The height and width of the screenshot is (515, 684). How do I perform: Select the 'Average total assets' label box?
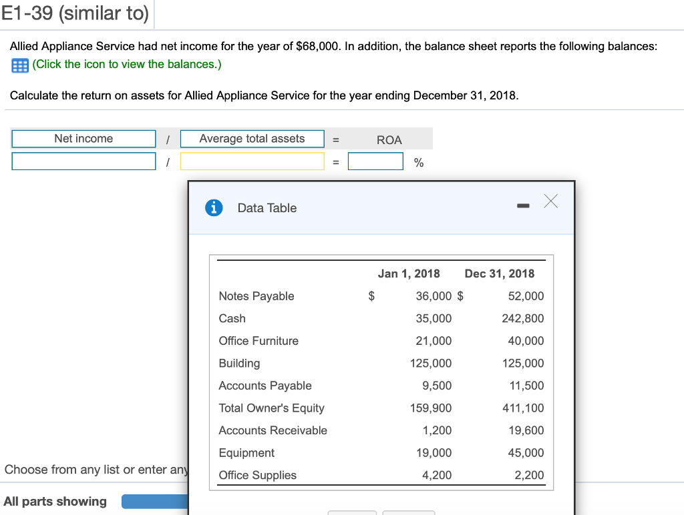point(252,139)
